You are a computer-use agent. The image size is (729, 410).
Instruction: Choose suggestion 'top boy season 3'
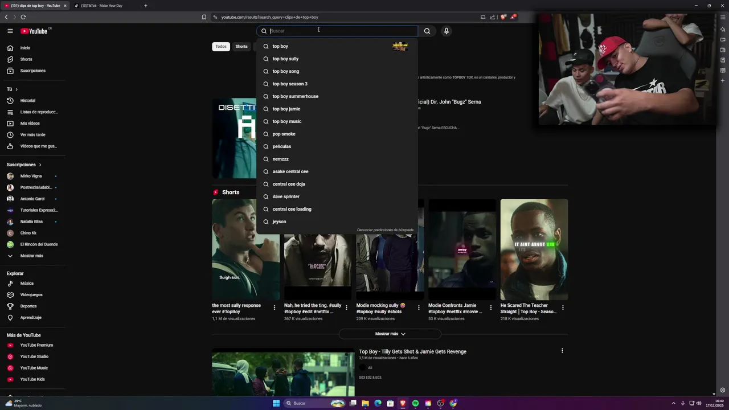[x=337, y=84]
